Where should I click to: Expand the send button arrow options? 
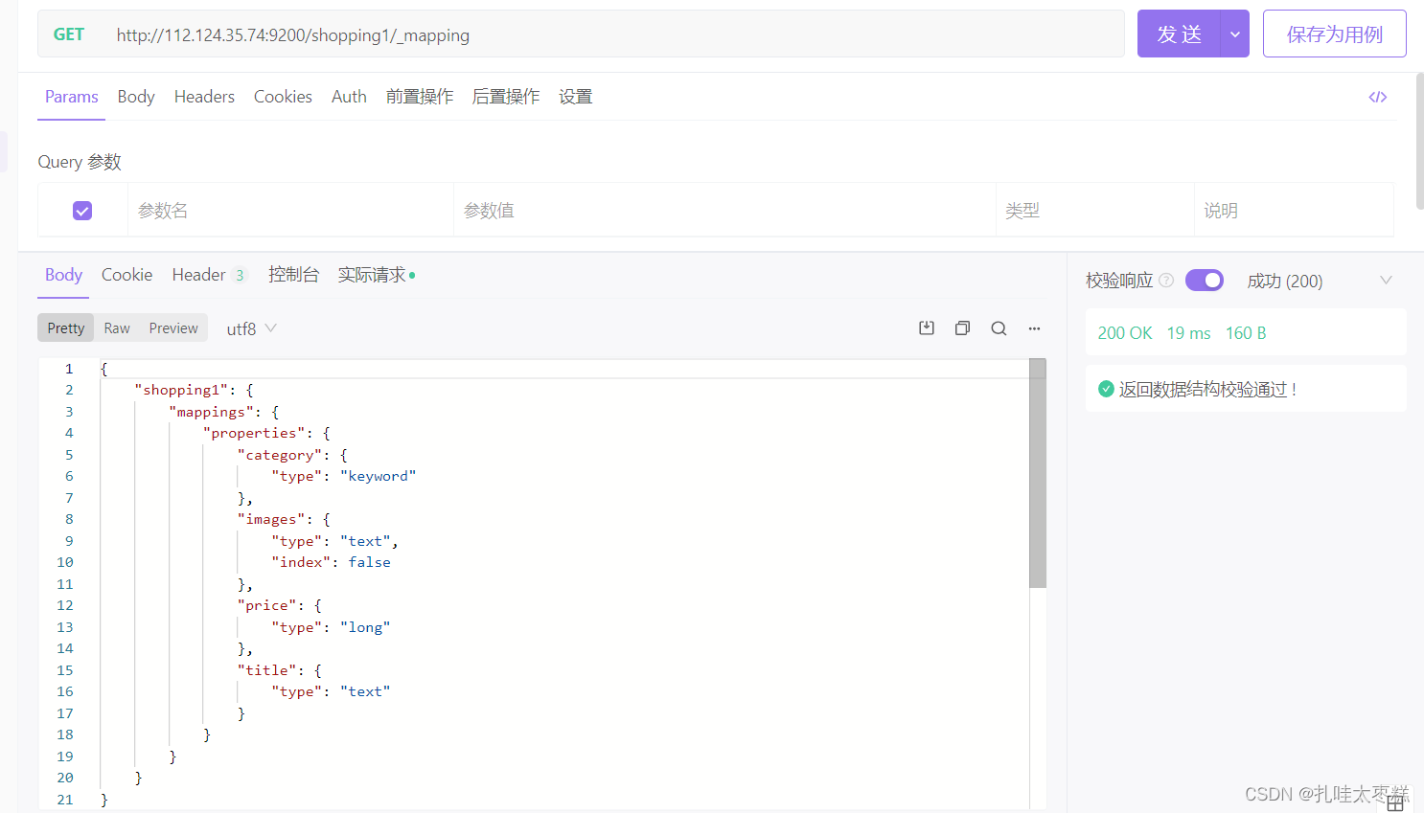coord(1235,34)
